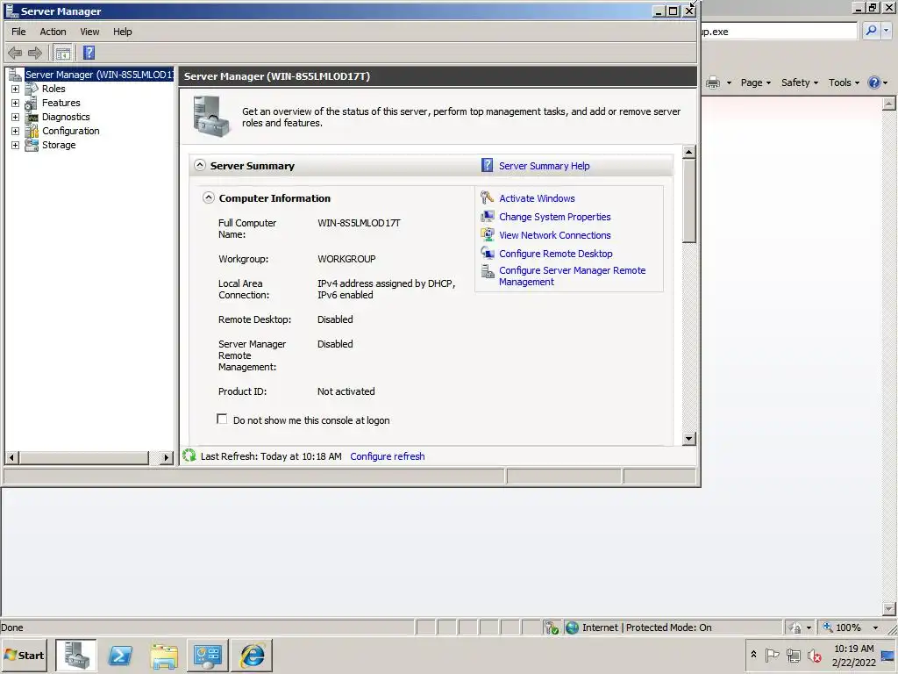
Task: Click the security zone icon in status bar
Action: 551,627
